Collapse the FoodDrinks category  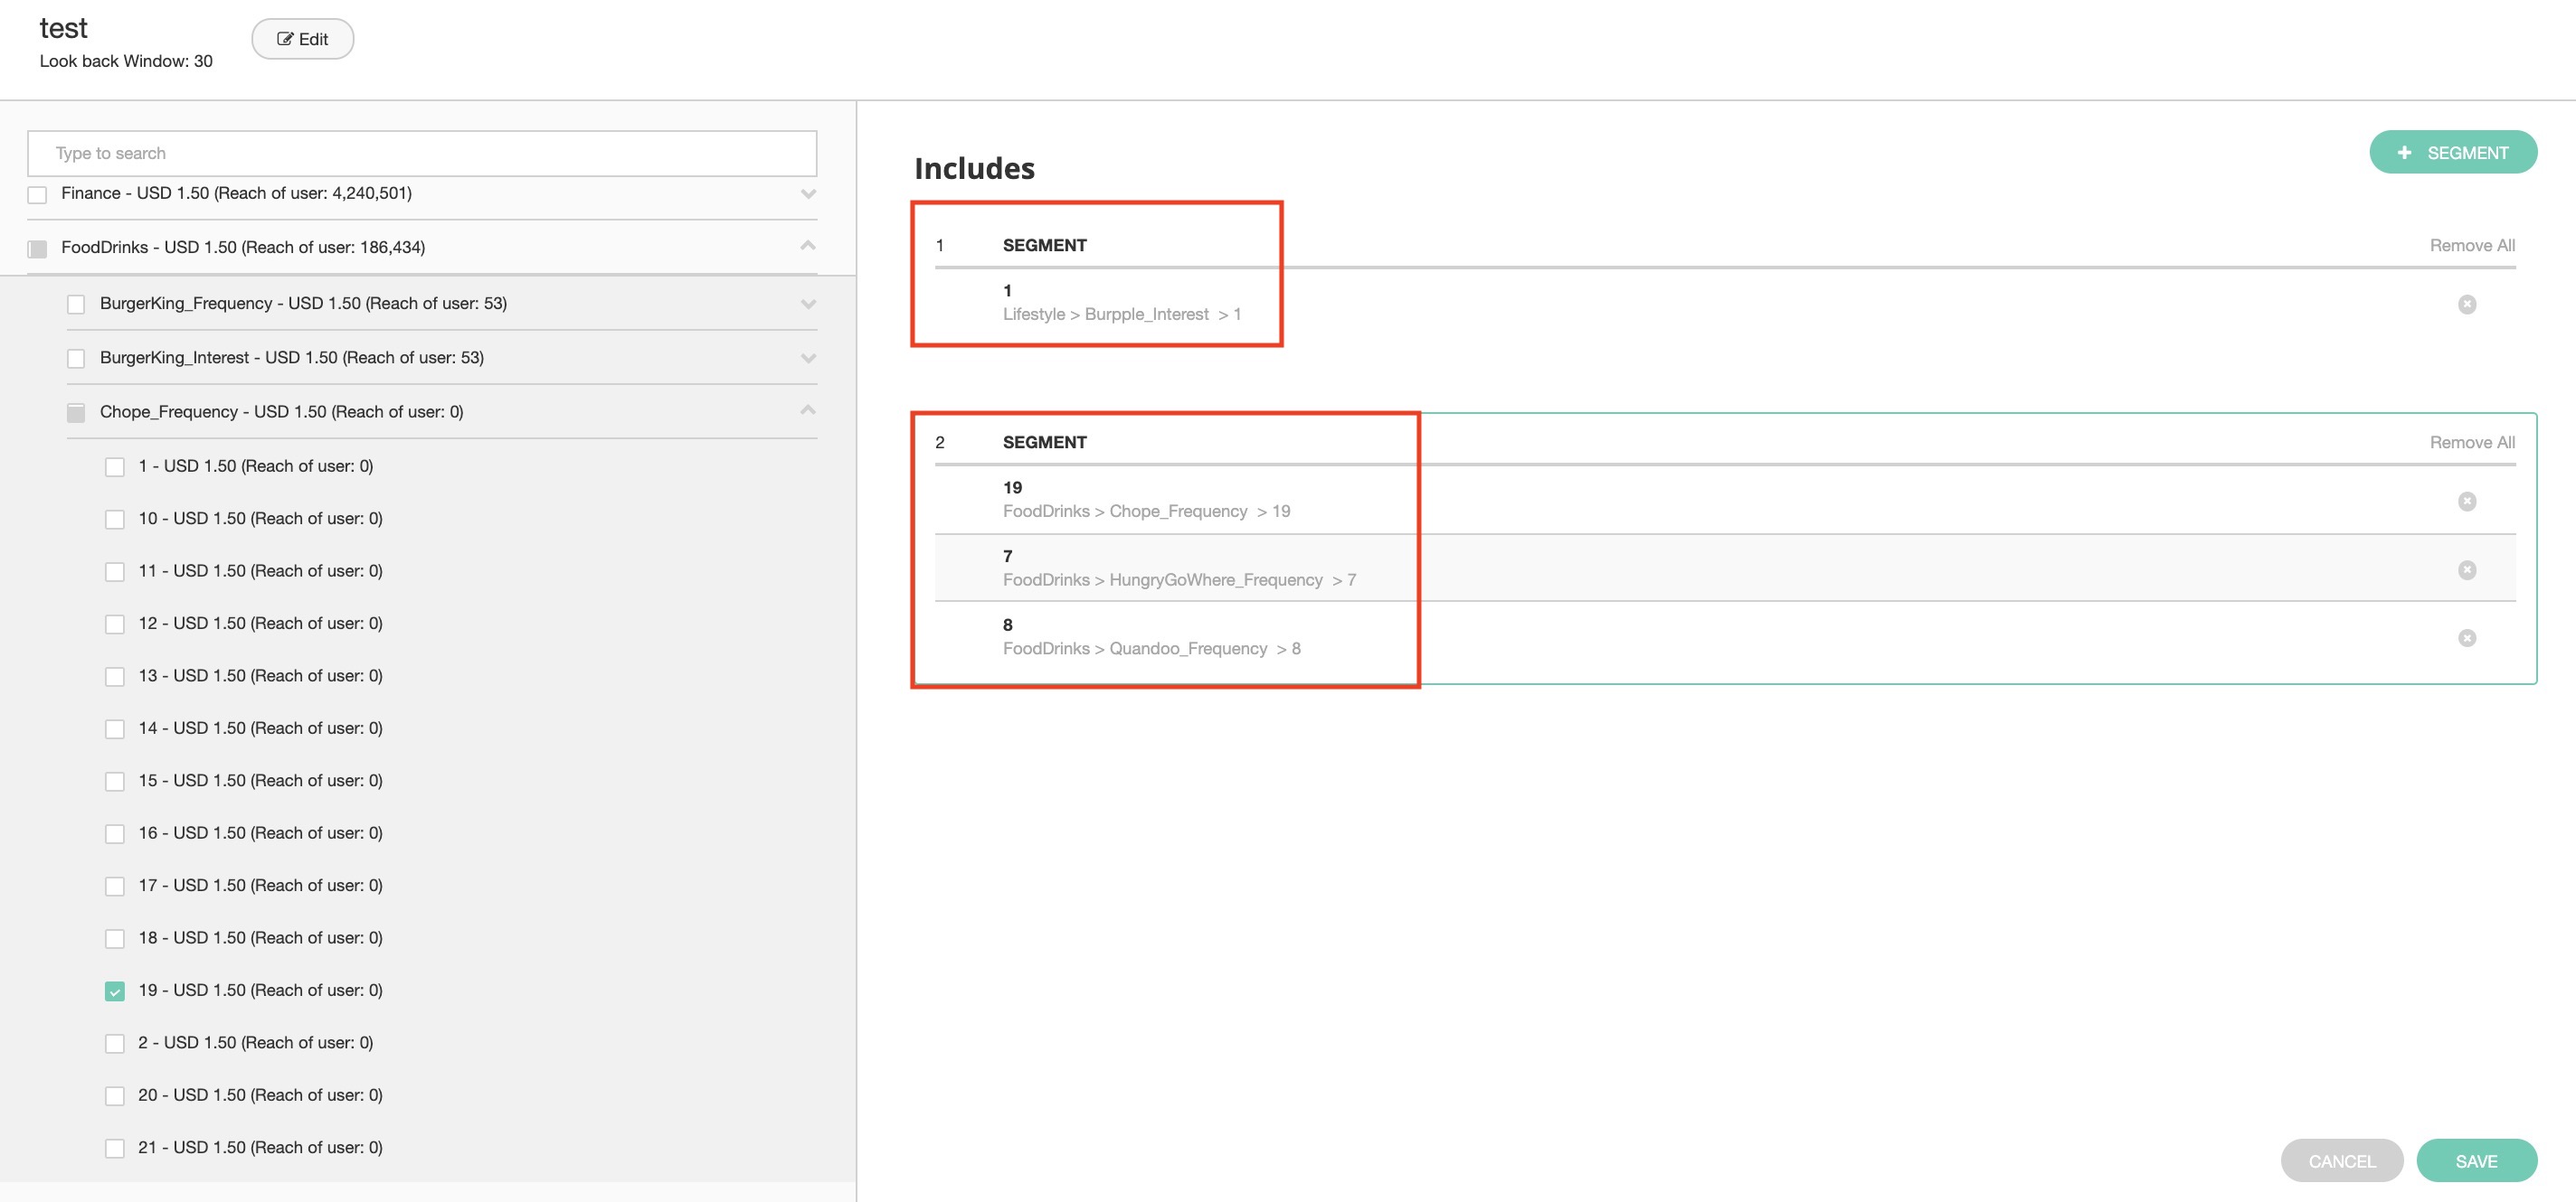808,246
